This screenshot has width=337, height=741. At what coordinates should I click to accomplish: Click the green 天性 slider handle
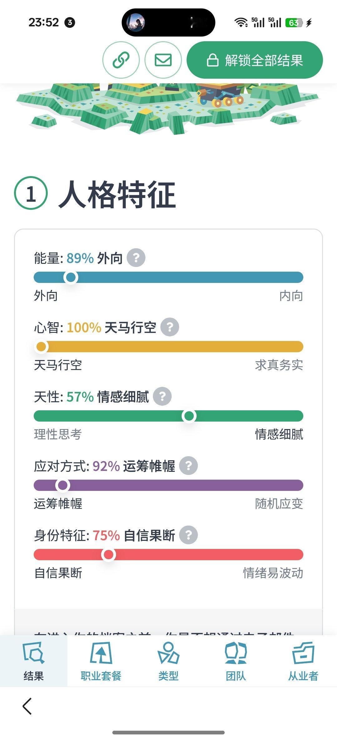189,416
